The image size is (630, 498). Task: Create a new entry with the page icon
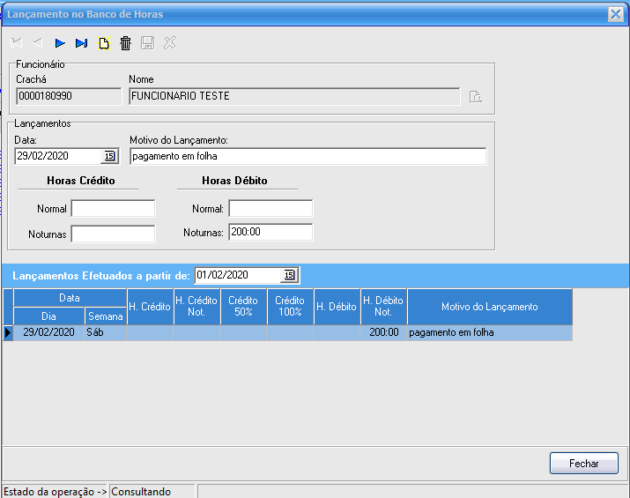point(104,43)
